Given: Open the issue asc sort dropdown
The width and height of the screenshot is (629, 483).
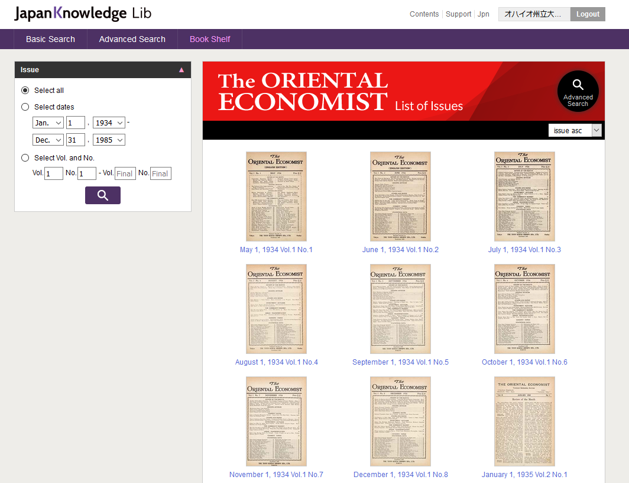Looking at the screenshot, I should (575, 130).
